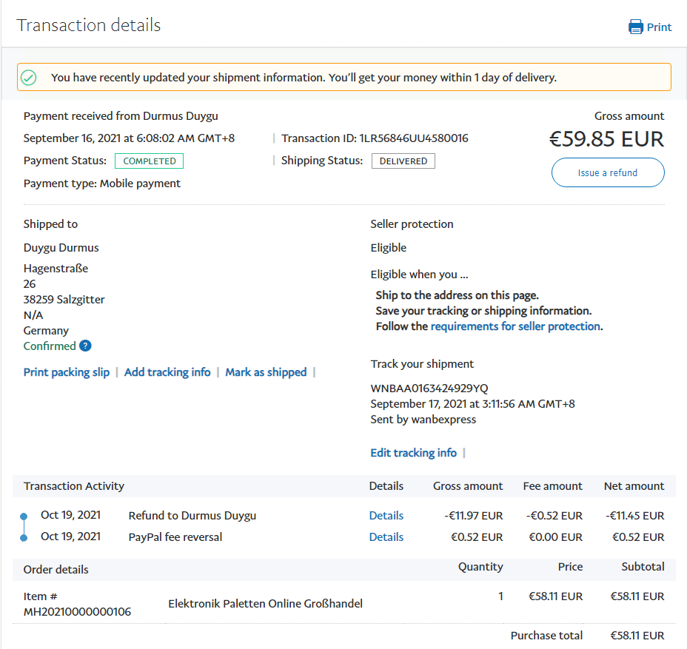
Task: Click the DELIVERED shipping status badge
Action: (403, 161)
